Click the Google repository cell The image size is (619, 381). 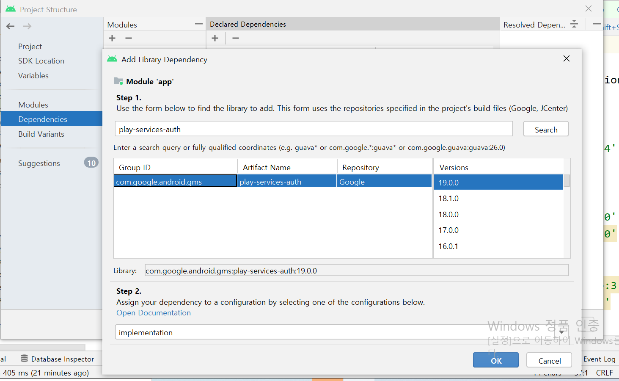pos(384,182)
